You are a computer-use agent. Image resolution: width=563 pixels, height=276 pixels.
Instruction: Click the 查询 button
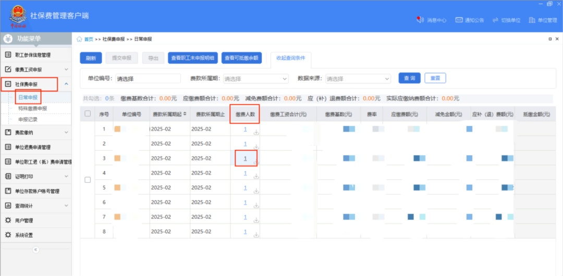[x=409, y=78]
